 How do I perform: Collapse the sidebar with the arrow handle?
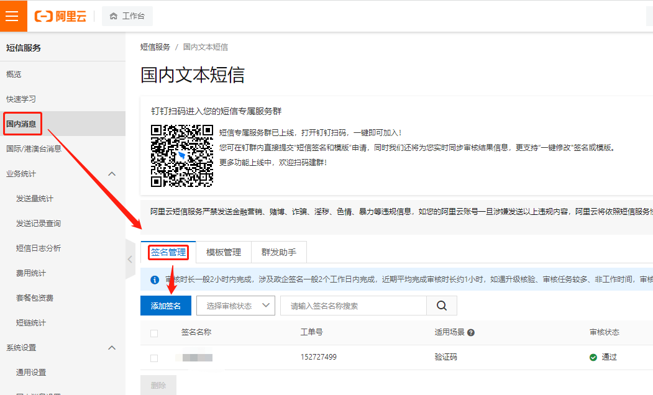tap(130, 259)
